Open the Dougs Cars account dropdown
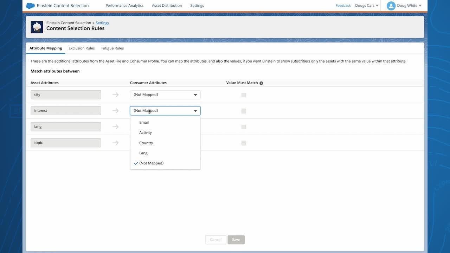Image resolution: width=450 pixels, height=253 pixels. click(367, 6)
